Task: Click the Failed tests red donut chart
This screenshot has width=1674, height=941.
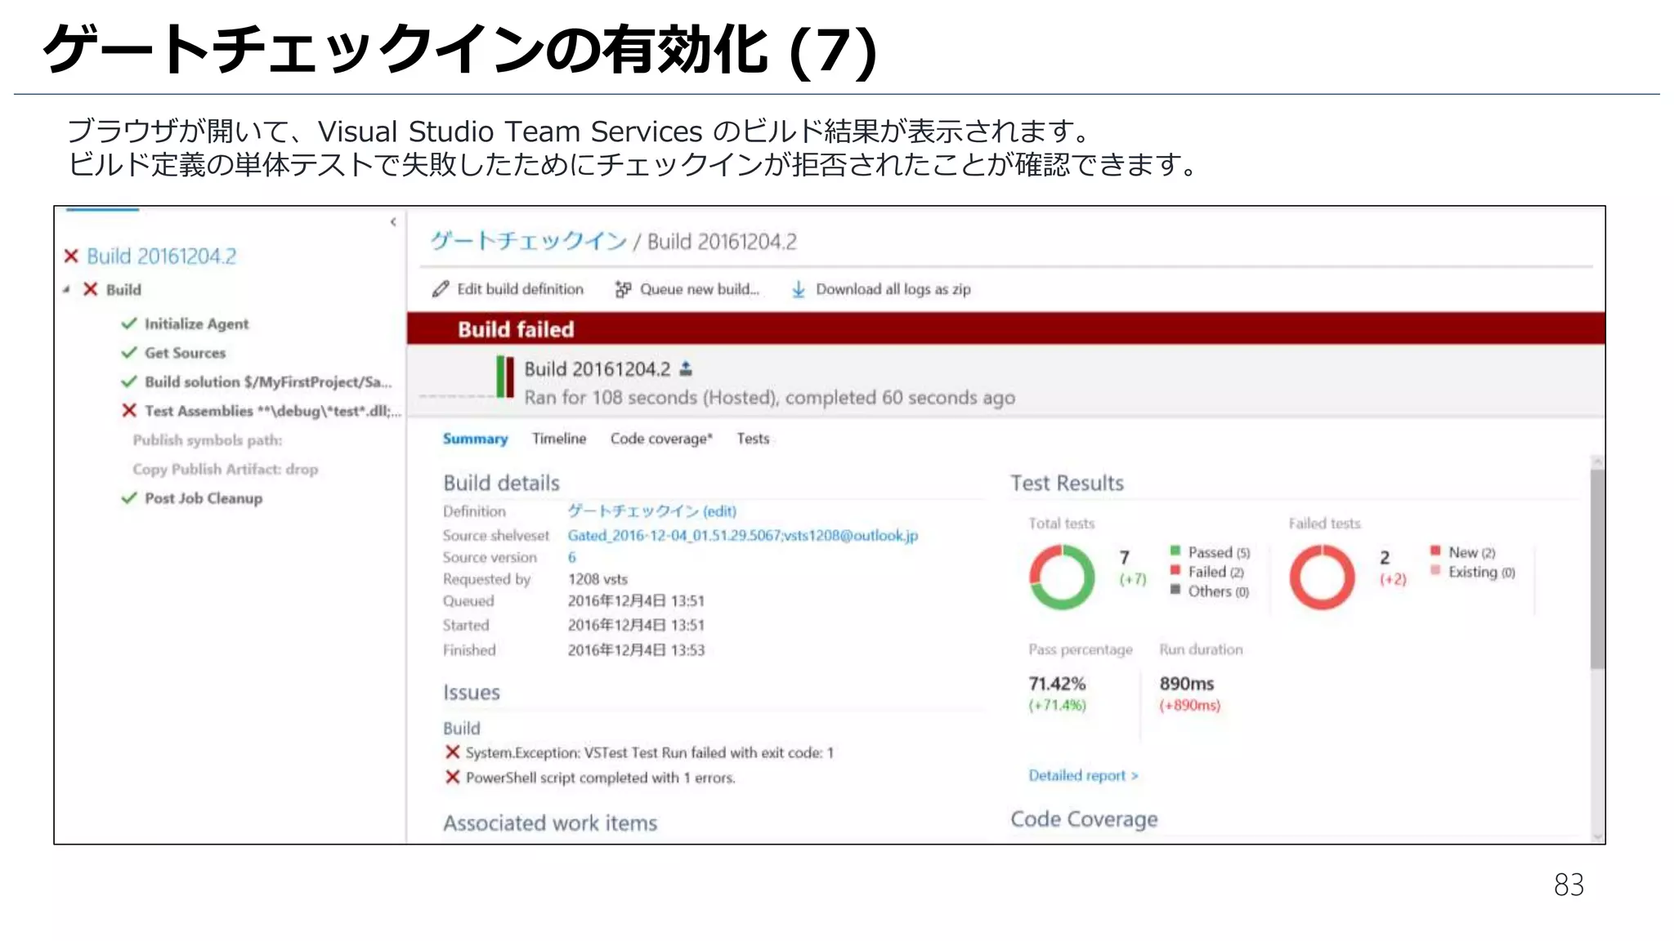Action: tap(1322, 578)
